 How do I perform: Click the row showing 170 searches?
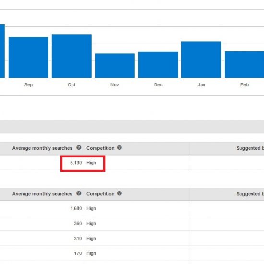click(x=132, y=253)
